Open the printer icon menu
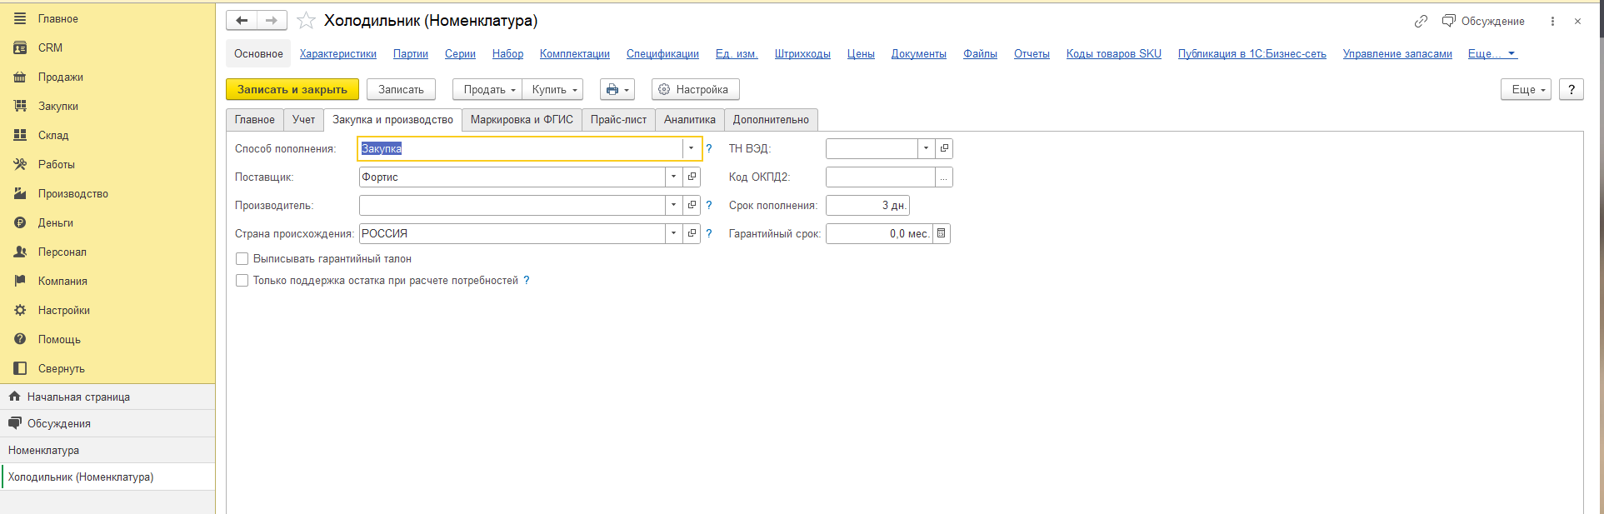This screenshot has height=514, width=1604. coord(617,89)
